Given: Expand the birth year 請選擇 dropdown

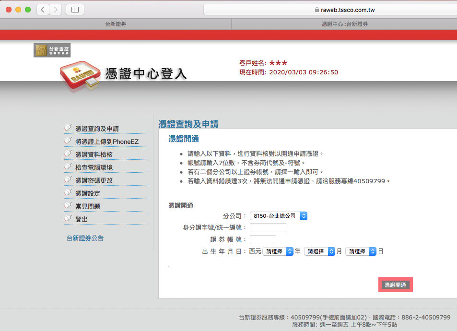Looking at the screenshot, I should tap(278, 251).
